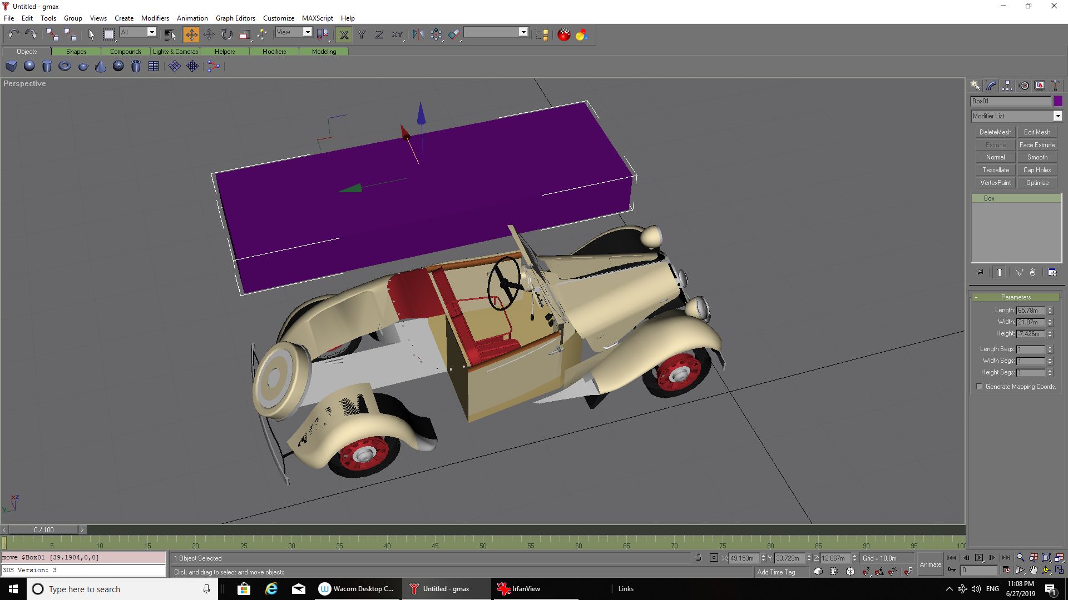
Task: Expand the Modifier List dropdown
Action: [1057, 116]
